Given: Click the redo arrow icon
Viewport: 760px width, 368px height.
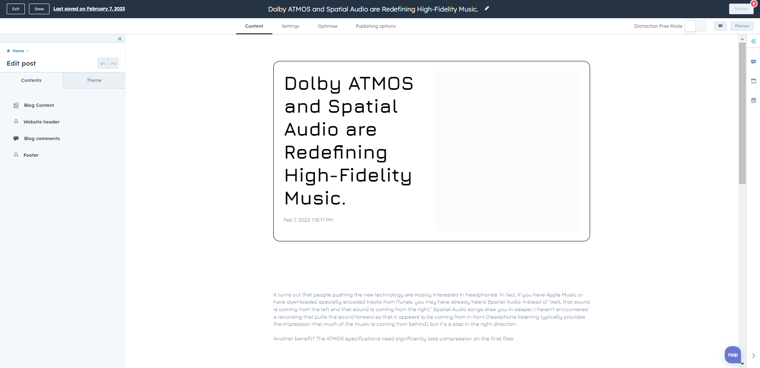Looking at the screenshot, I should tap(114, 63).
